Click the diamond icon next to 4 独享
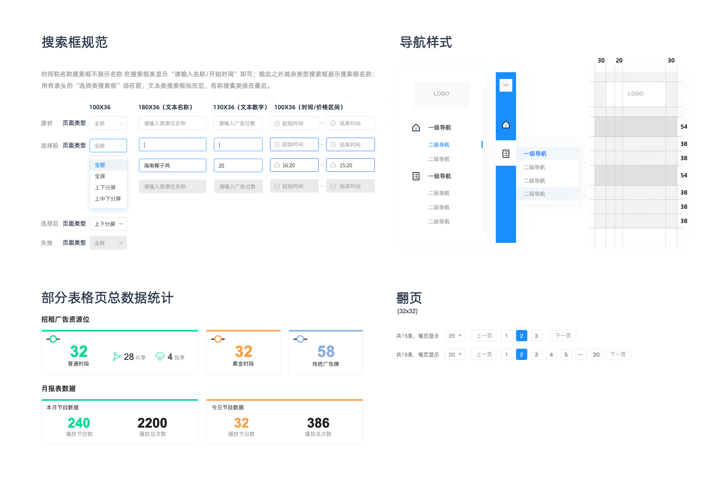719x483 pixels. [x=160, y=357]
